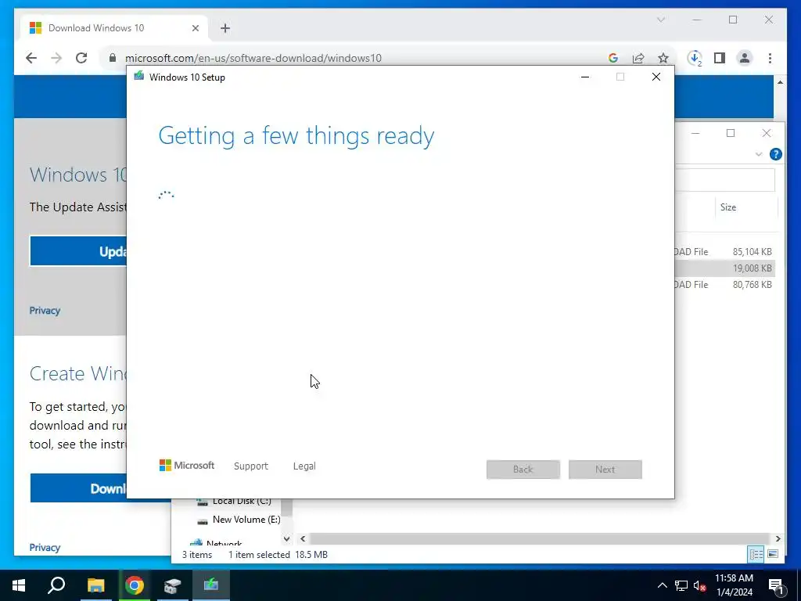Select the Download Windows 10 tab
Screen dimensions: 801x601
pos(114,28)
